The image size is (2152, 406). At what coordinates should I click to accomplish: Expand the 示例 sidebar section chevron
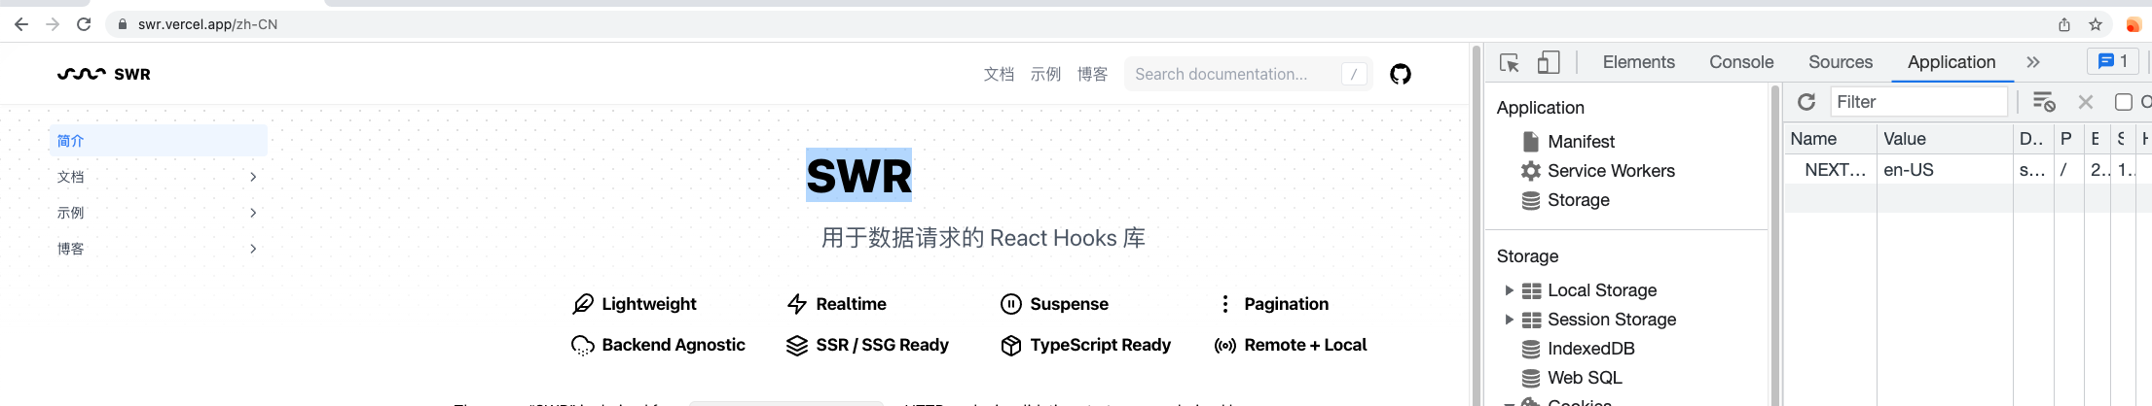pos(253,213)
